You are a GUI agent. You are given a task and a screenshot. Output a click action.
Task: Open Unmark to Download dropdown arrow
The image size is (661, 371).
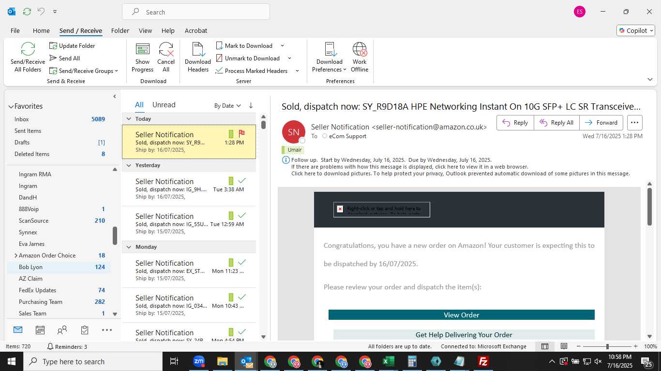click(x=290, y=58)
